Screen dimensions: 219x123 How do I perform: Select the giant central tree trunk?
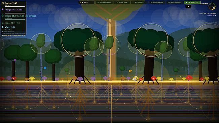tap(111, 50)
